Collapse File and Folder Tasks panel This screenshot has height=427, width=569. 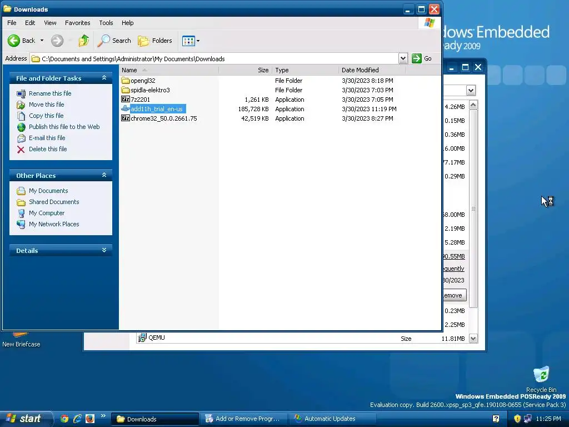point(104,78)
